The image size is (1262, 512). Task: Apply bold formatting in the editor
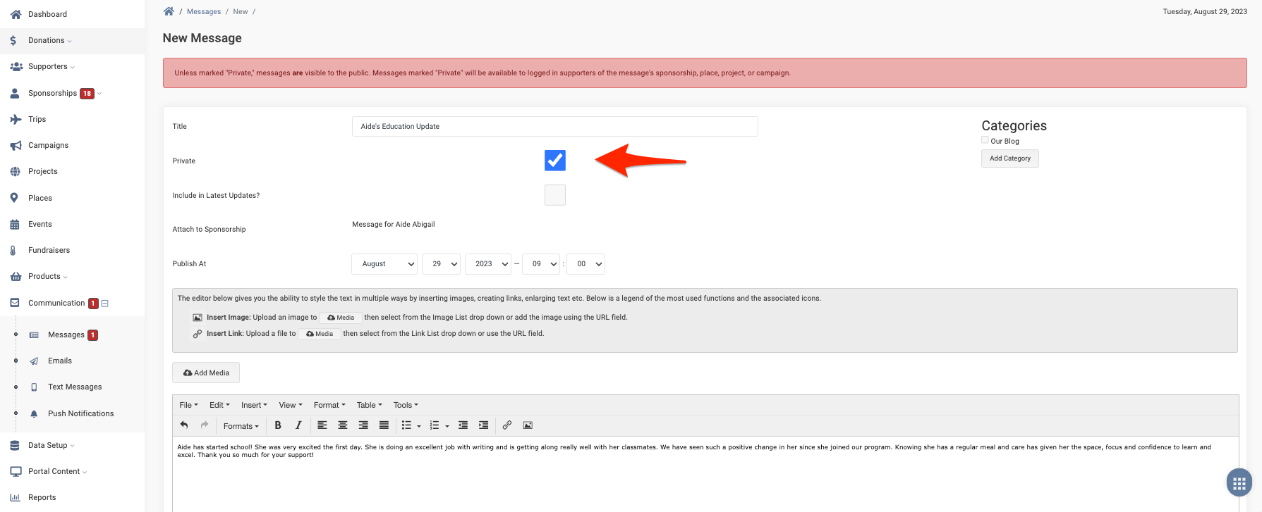(x=278, y=425)
